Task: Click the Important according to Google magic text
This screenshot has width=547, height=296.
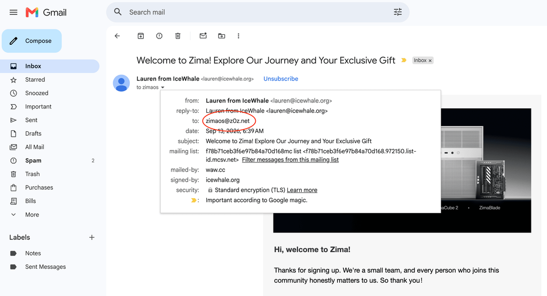Action: pos(256,200)
